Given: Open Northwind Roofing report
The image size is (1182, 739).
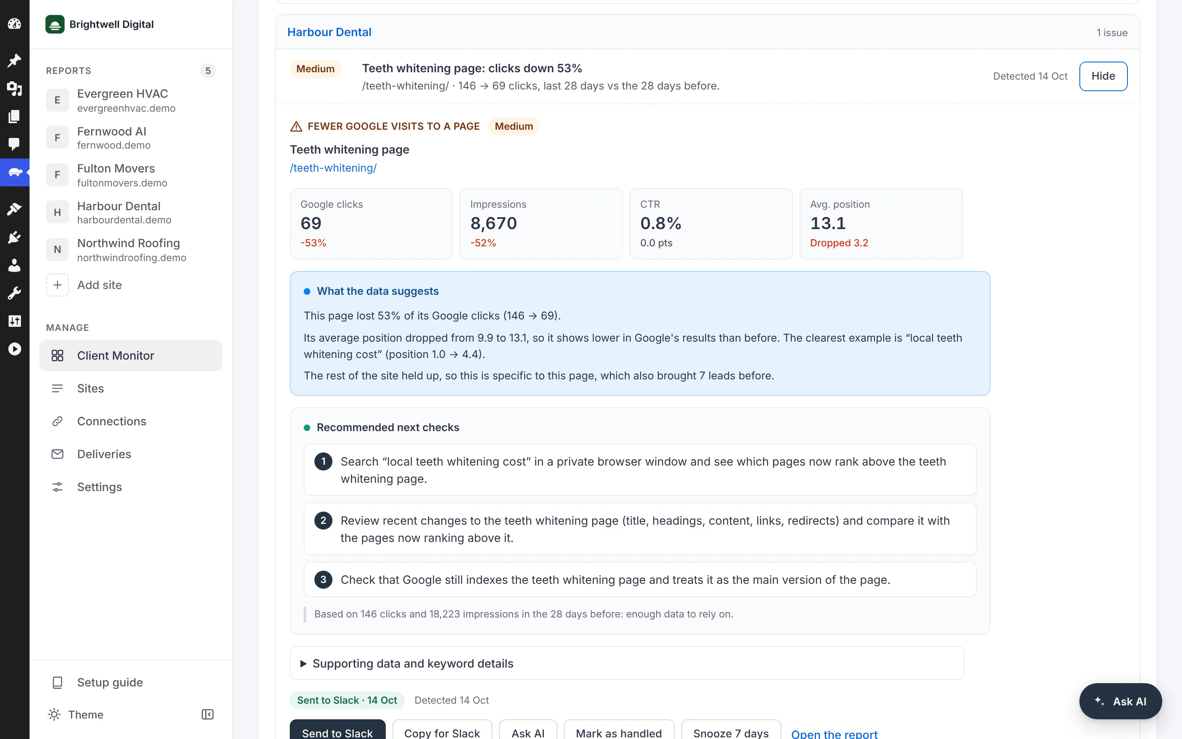Looking at the screenshot, I should [131, 250].
